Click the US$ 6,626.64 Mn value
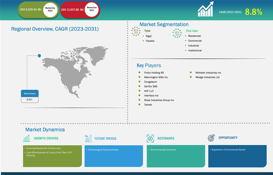Viewport: 273px width, 175px height. [31, 9]
